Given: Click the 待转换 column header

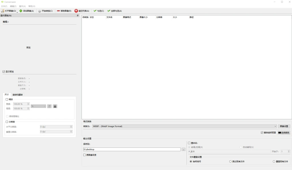Looking at the screenshot, I should 86,17.
